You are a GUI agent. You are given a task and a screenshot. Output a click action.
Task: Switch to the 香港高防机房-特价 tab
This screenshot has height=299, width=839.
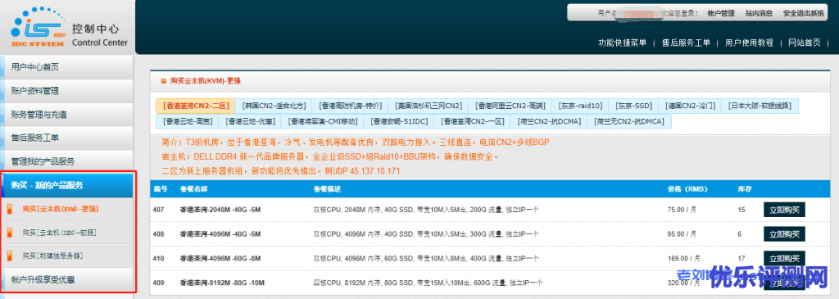pos(351,106)
